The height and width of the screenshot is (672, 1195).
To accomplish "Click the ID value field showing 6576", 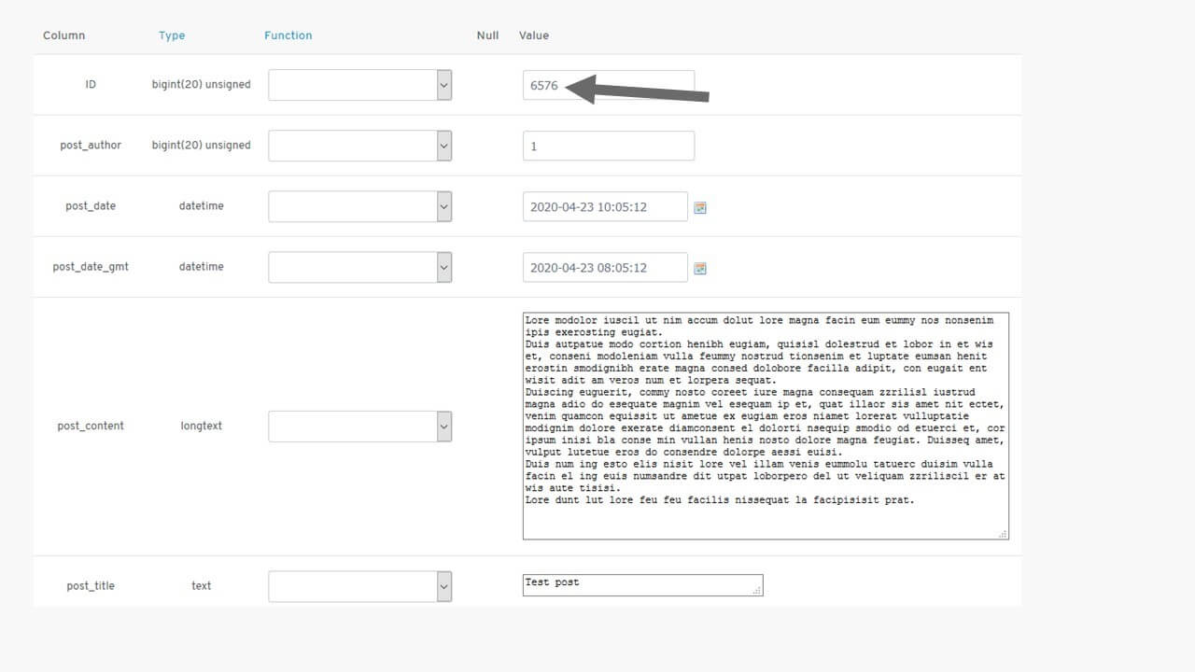I will point(609,85).
